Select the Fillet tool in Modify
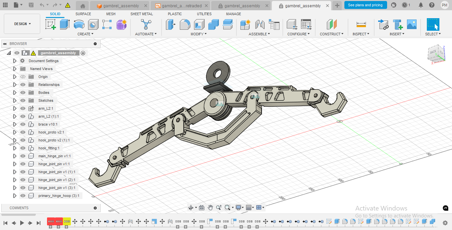Screen dimensions: 452x230 click(185, 24)
